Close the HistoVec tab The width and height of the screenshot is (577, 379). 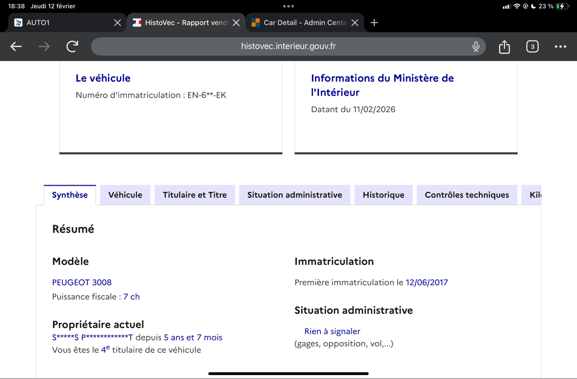point(236,23)
